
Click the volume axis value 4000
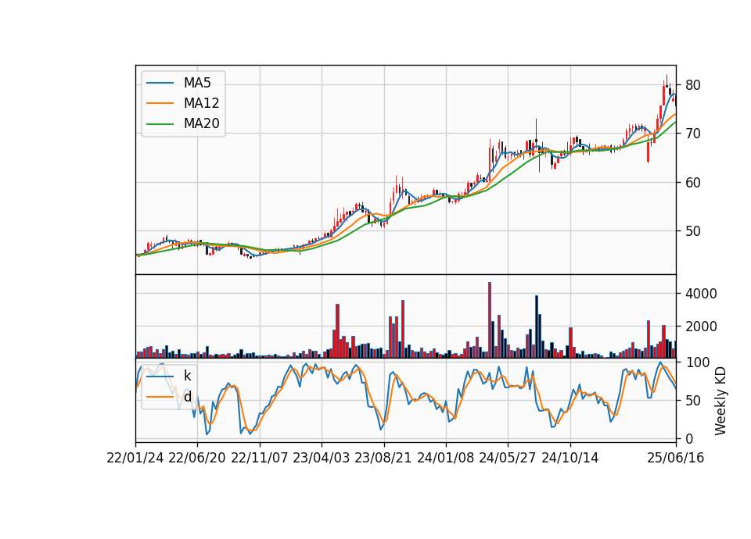pos(701,294)
